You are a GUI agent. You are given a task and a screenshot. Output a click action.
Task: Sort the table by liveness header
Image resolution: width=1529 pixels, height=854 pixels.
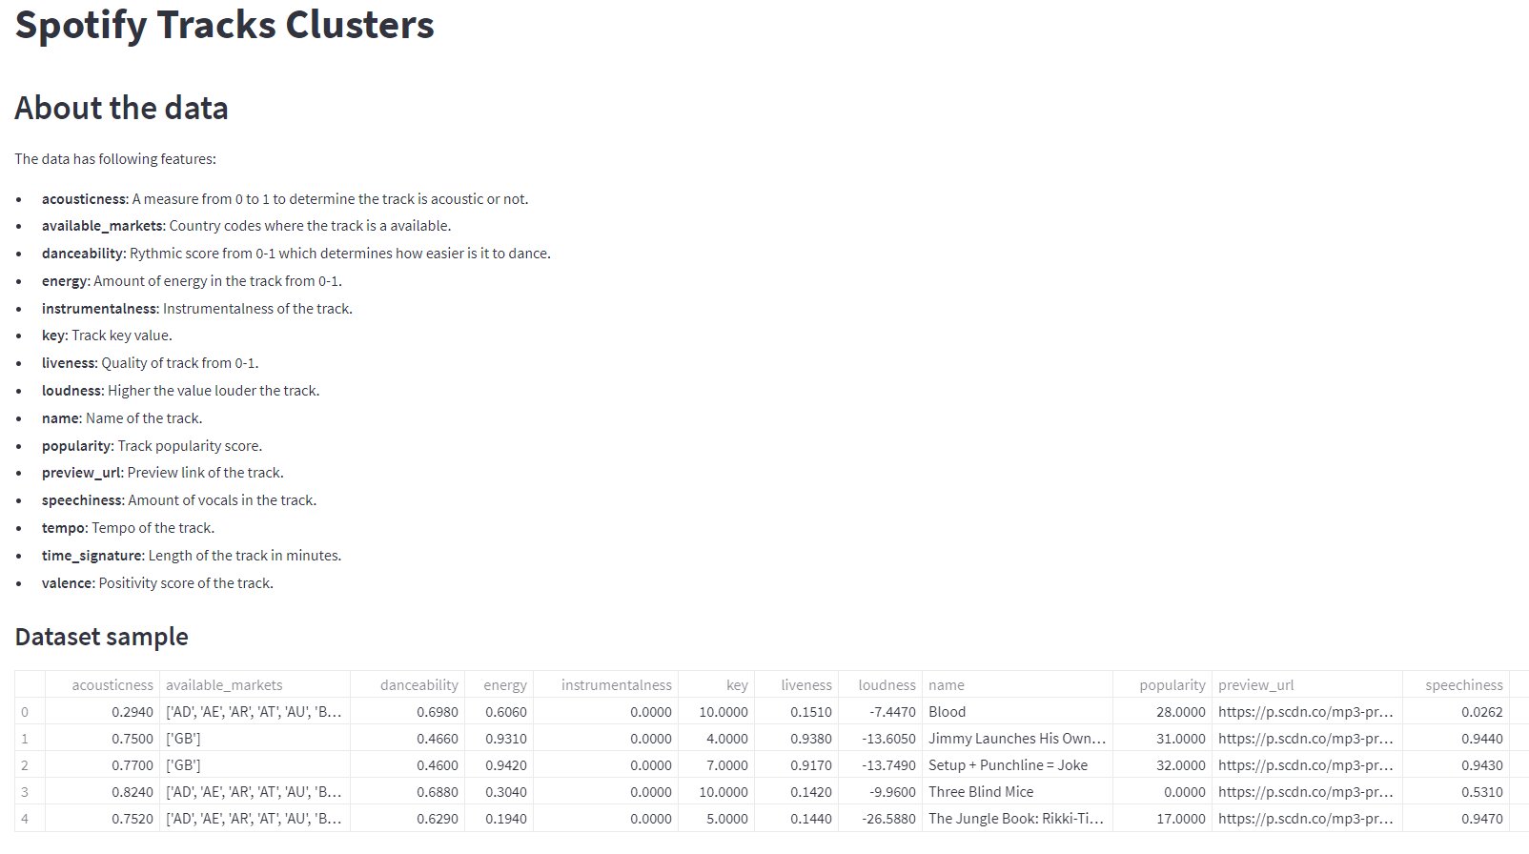[x=805, y=684]
